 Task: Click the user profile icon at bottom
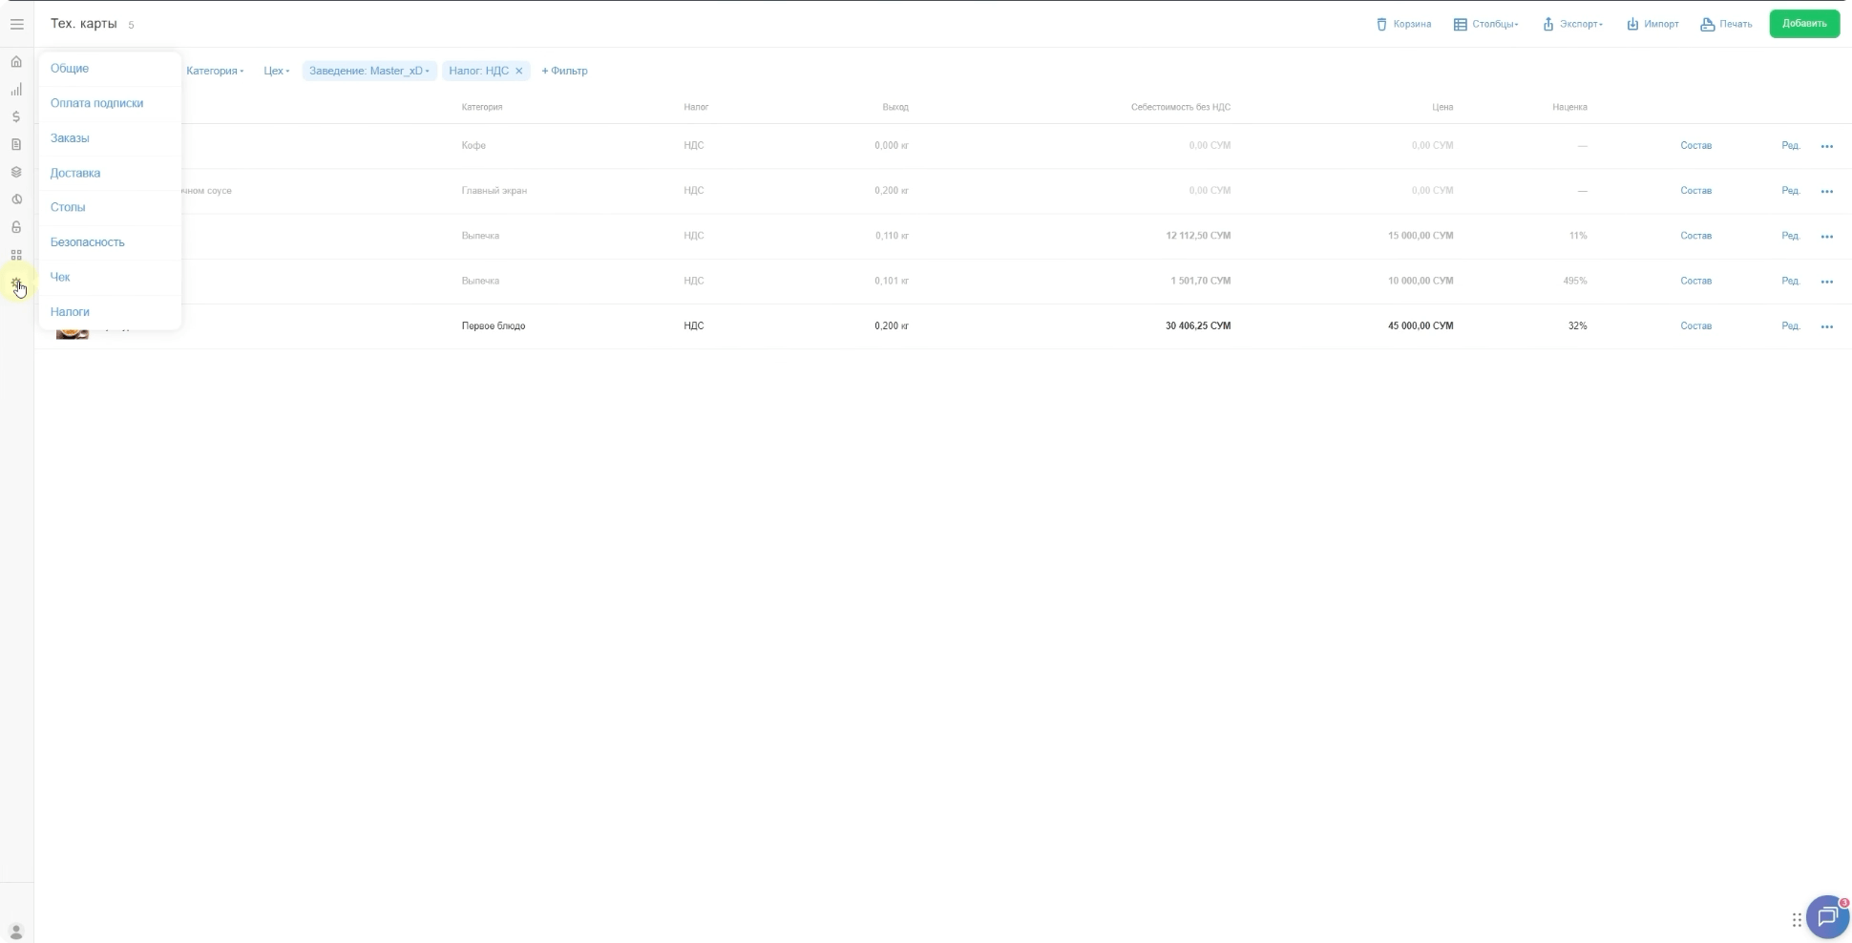16,932
